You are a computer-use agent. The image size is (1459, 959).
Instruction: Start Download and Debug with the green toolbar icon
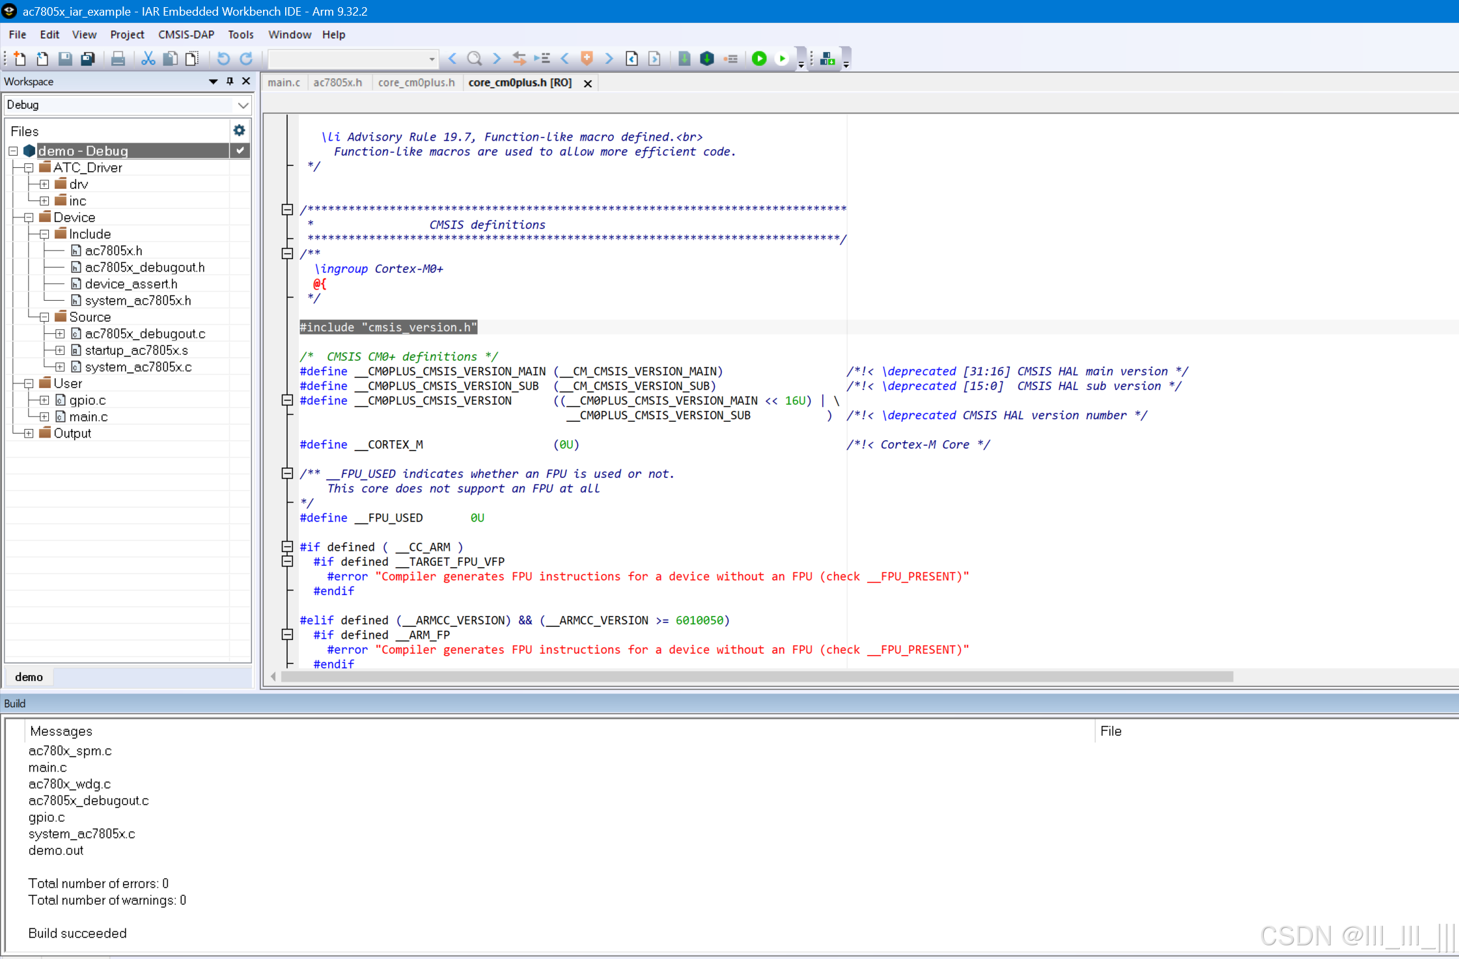[x=759, y=59]
